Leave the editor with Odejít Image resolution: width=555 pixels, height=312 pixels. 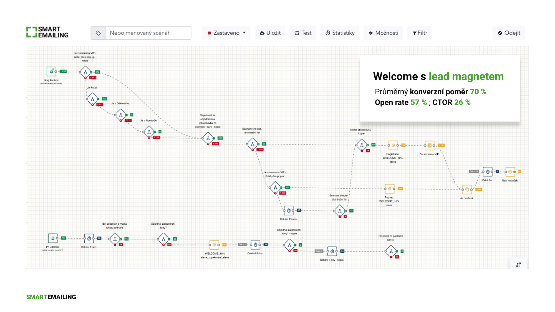coord(509,33)
